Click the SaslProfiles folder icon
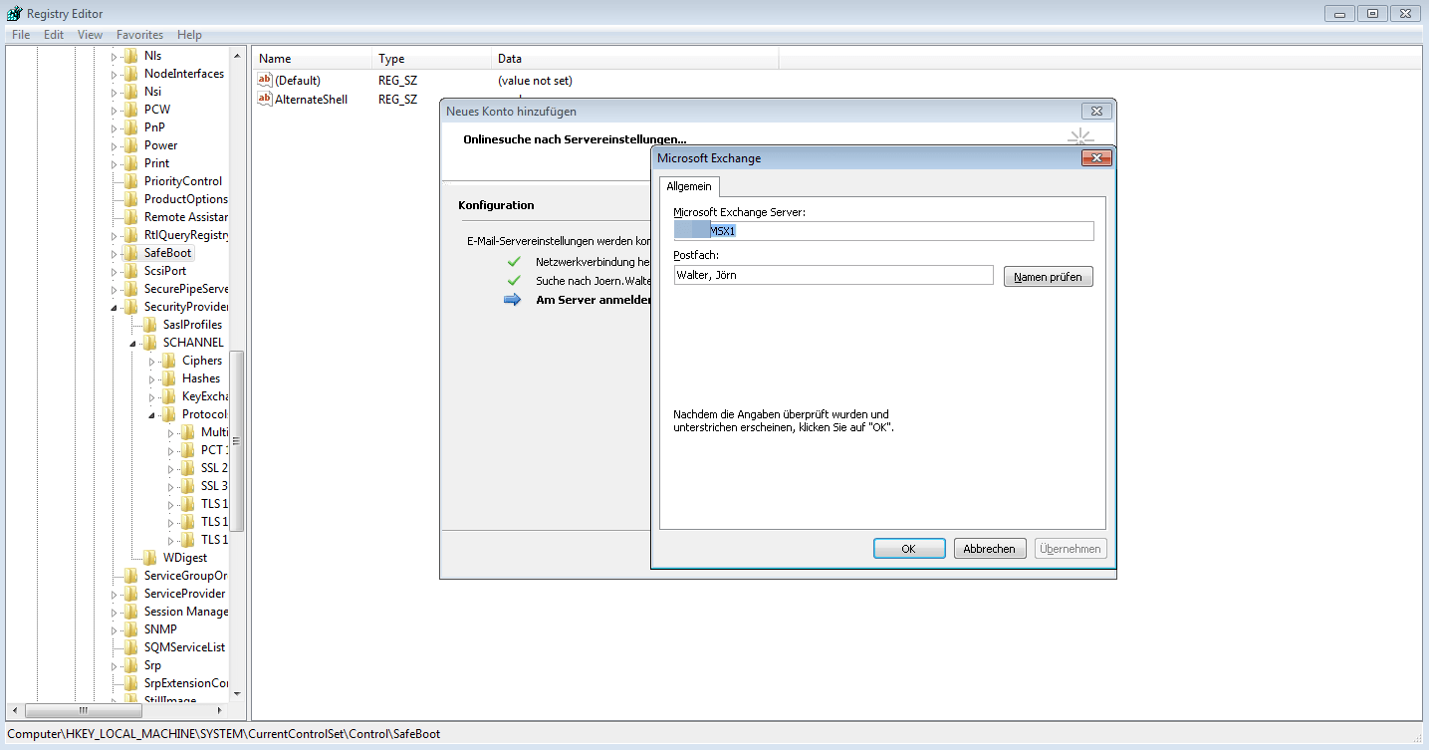 coord(150,325)
